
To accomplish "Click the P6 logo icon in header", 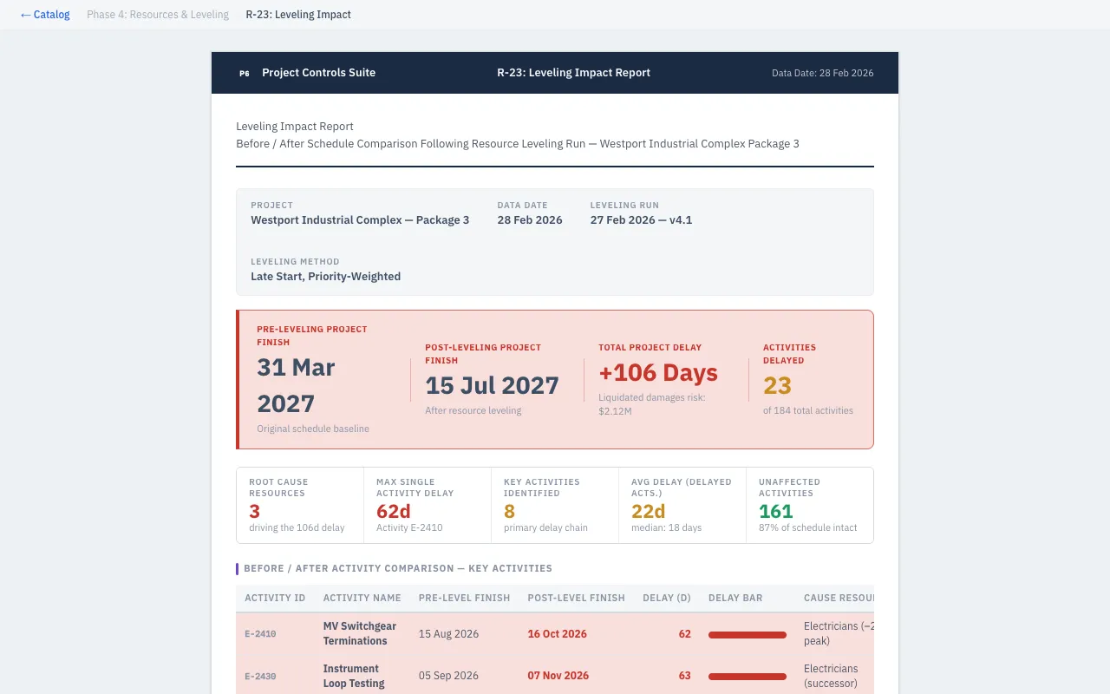I will [245, 73].
